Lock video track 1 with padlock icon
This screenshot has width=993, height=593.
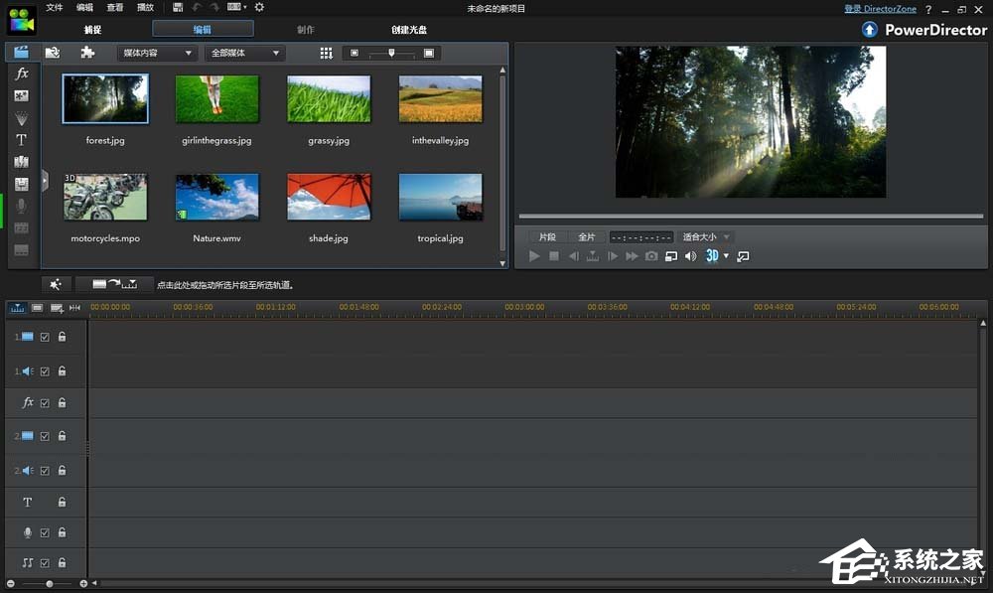click(62, 337)
